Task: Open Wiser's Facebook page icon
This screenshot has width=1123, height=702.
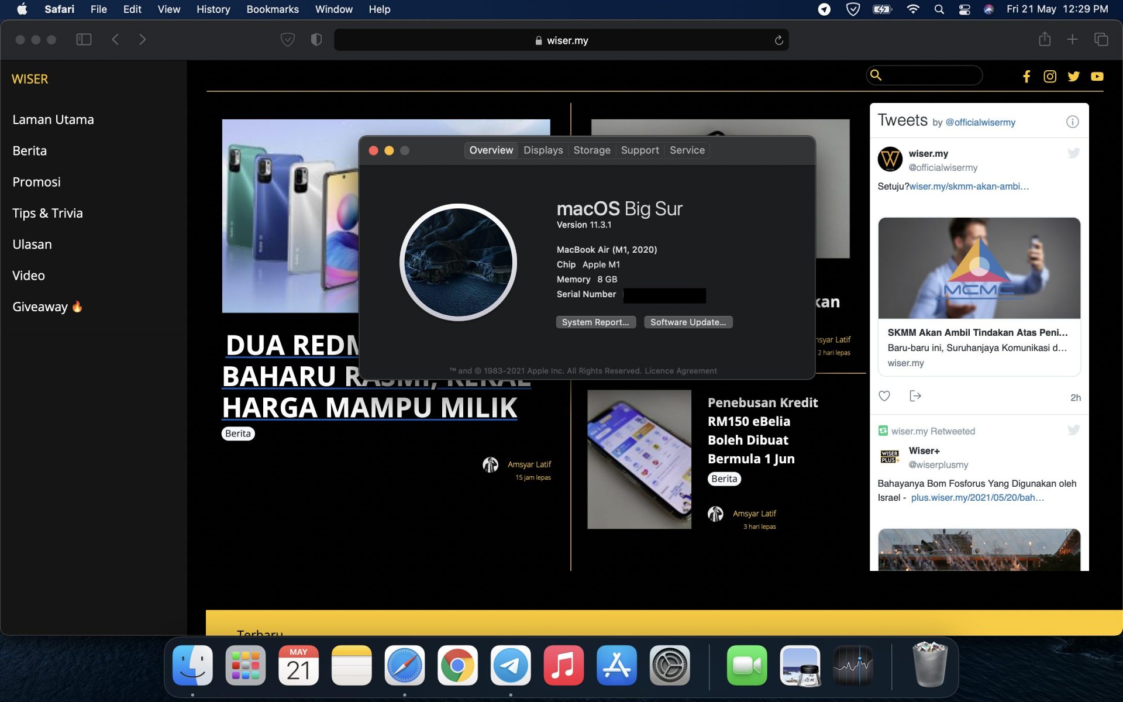Action: tap(1026, 77)
